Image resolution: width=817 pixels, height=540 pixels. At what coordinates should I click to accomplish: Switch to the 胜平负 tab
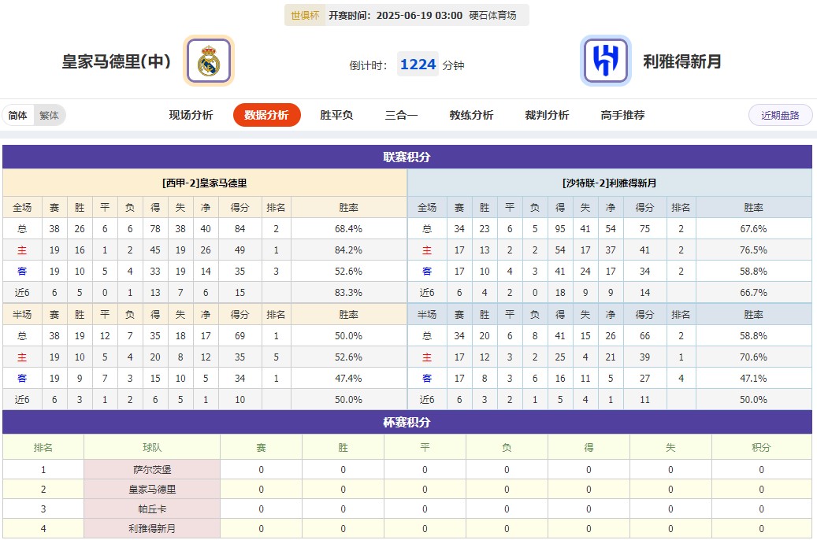coord(334,114)
